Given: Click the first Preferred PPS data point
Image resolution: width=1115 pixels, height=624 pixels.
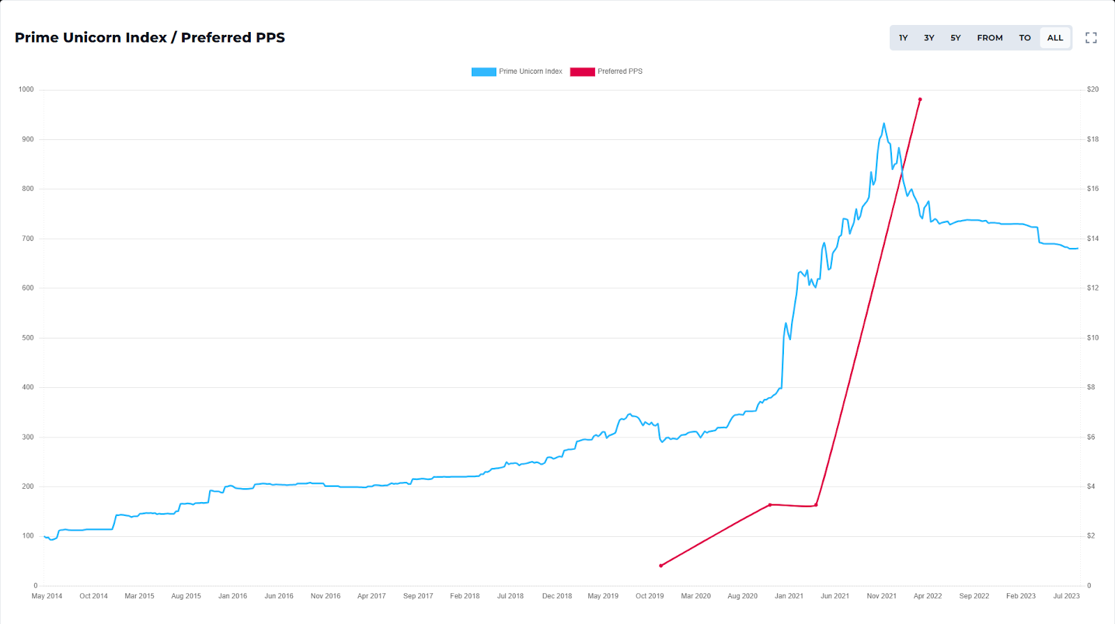Looking at the screenshot, I should click(661, 565).
